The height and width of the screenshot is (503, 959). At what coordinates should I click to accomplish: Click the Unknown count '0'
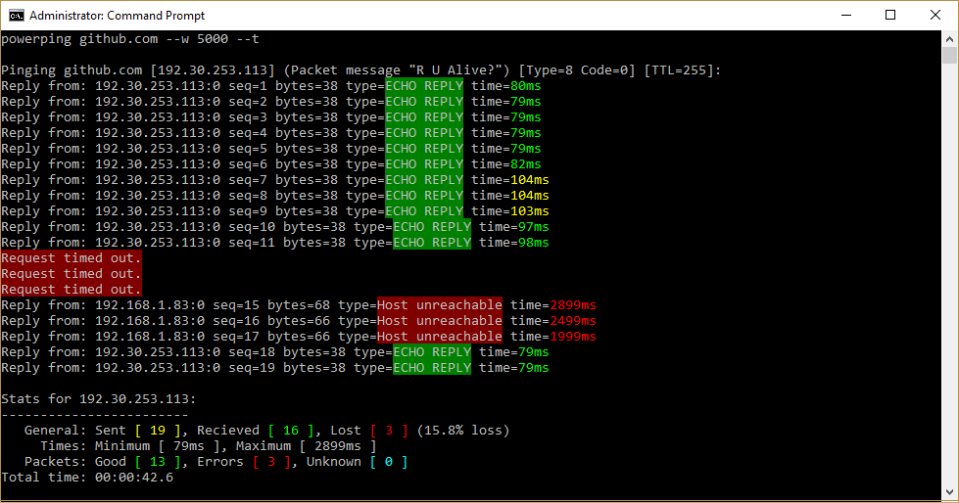point(389,462)
